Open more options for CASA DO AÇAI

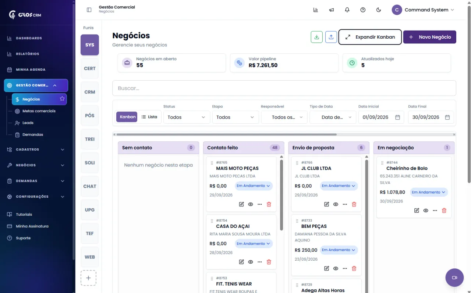tap(260, 262)
